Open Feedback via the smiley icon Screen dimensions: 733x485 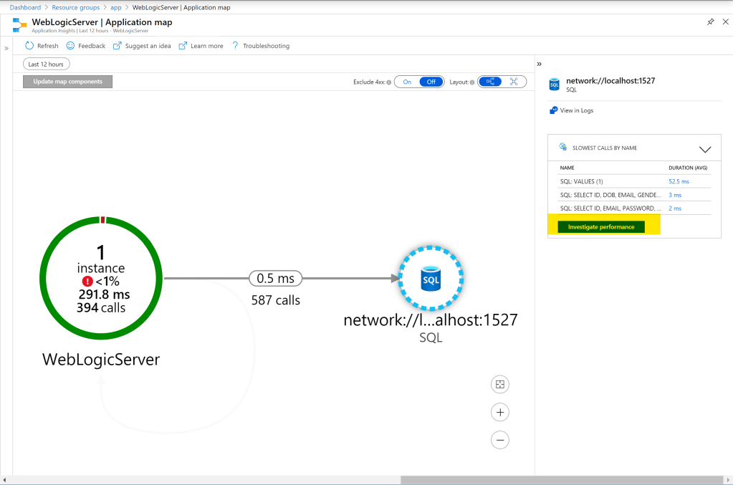[70, 46]
